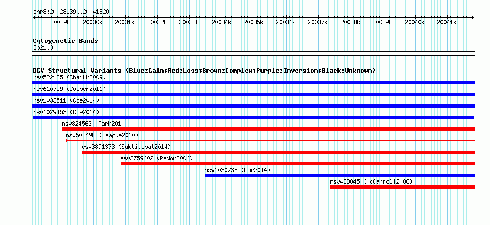Screen dimensions: 490x225
Task: Click the Cytogenetic Bands track heading
Action: click(66, 41)
